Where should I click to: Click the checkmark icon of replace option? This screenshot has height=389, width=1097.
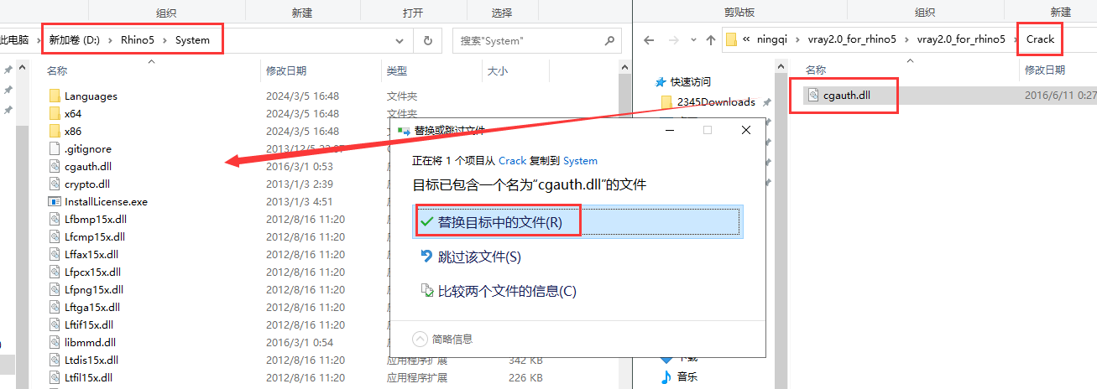426,221
